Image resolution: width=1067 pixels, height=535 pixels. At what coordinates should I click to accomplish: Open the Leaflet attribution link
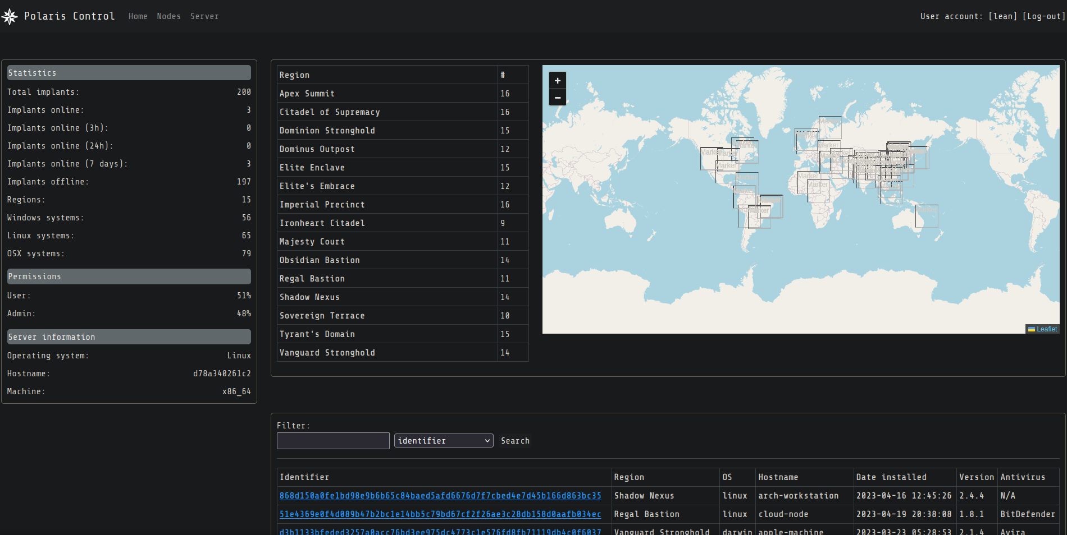tap(1047, 329)
